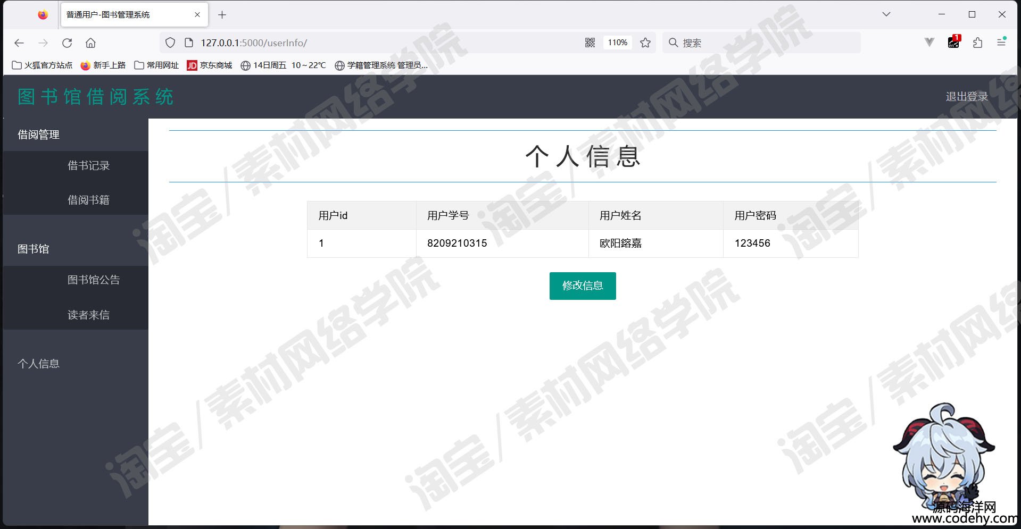Click the 个人信息 page heading
The width and height of the screenshot is (1021, 529).
pos(583,157)
